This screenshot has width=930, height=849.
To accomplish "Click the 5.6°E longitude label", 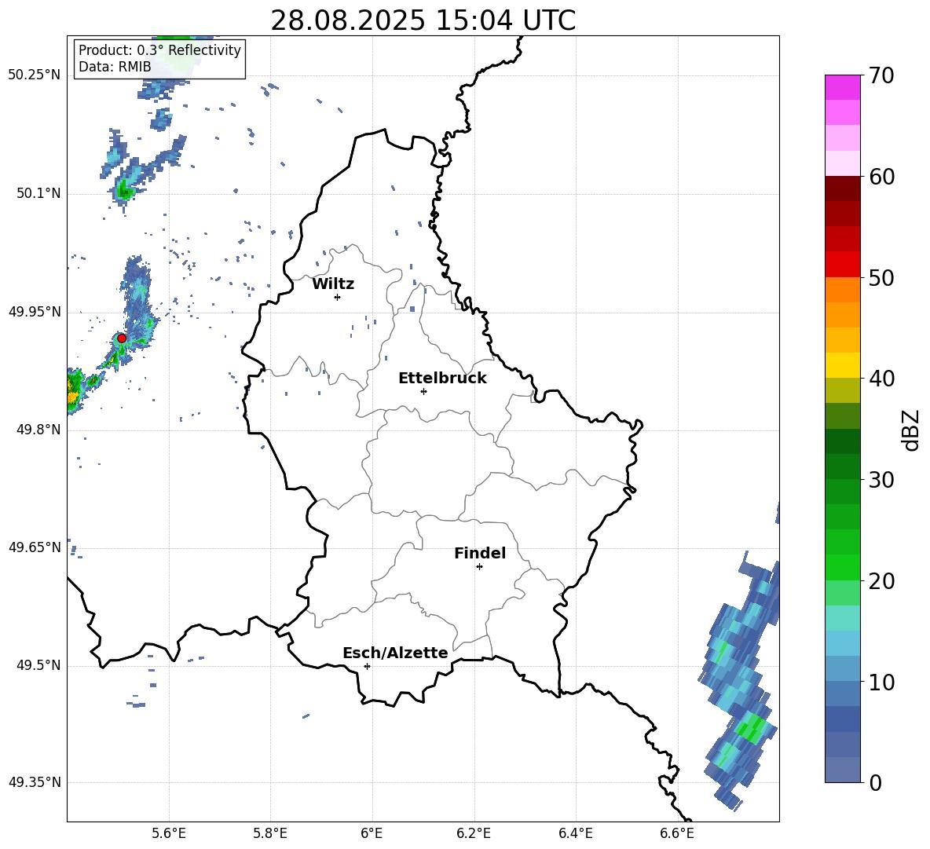I will tap(169, 833).
